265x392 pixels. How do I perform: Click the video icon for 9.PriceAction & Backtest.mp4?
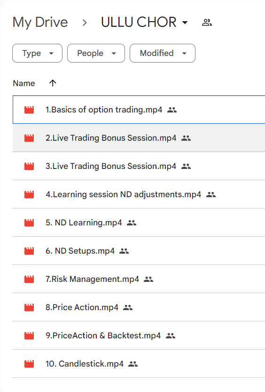pyautogui.click(x=29, y=336)
